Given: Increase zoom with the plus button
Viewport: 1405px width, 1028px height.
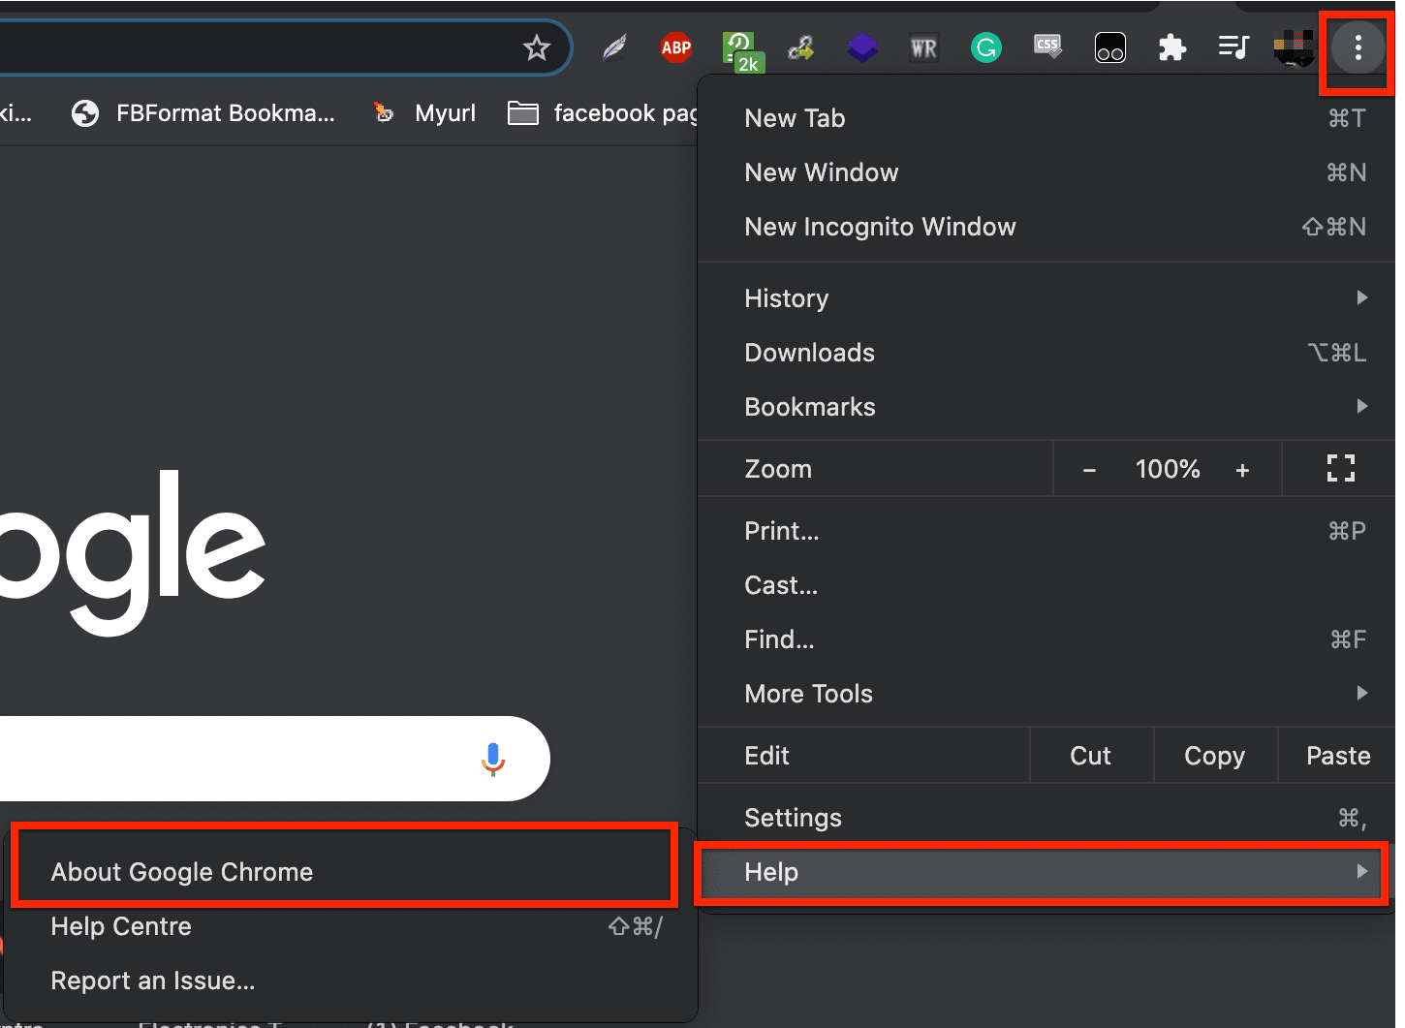Looking at the screenshot, I should pyautogui.click(x=1242, y=470).
